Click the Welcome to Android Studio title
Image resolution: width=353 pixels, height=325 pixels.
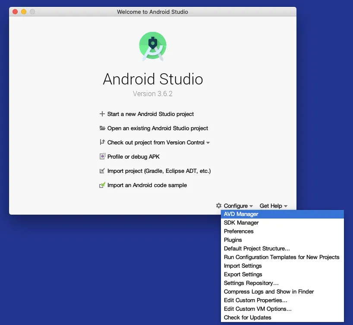[x=152, y=12]
